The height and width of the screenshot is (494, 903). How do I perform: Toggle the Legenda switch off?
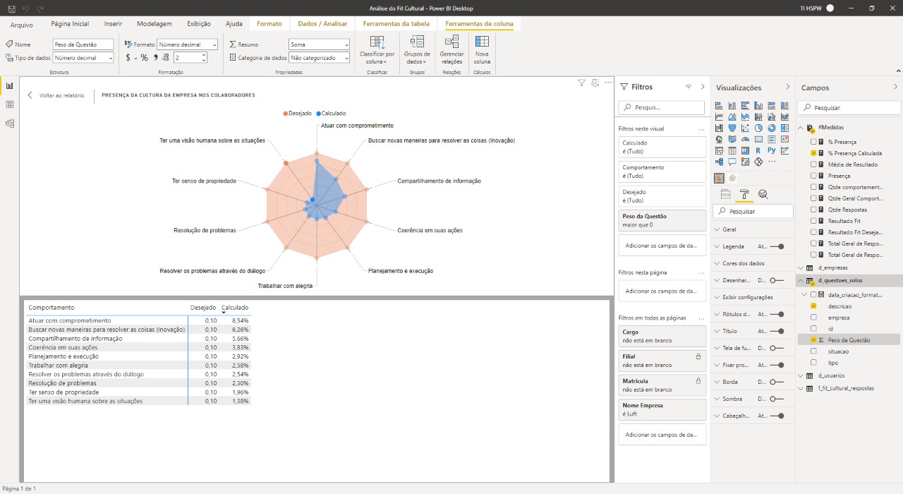tap(777, 246)
